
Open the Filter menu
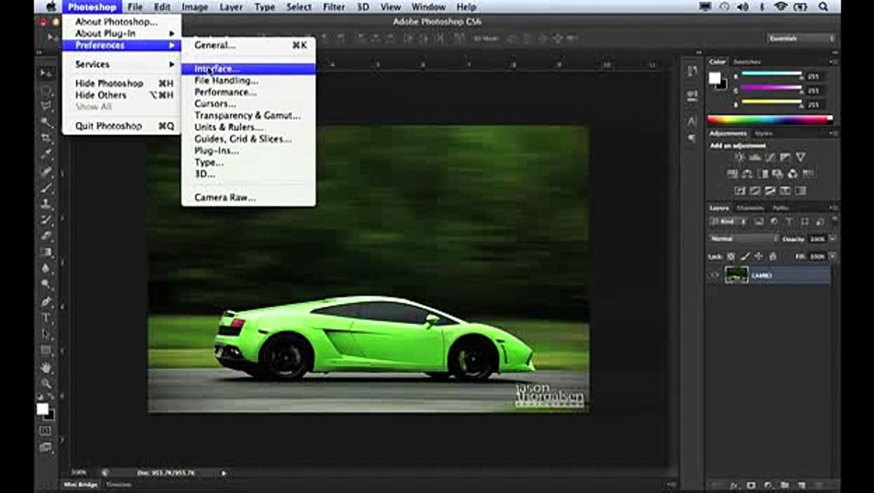[x=334, y=7]
